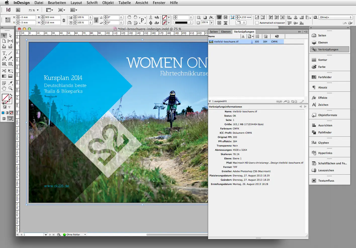Open the Verlauf (Gradient) tool

(4, 76)
